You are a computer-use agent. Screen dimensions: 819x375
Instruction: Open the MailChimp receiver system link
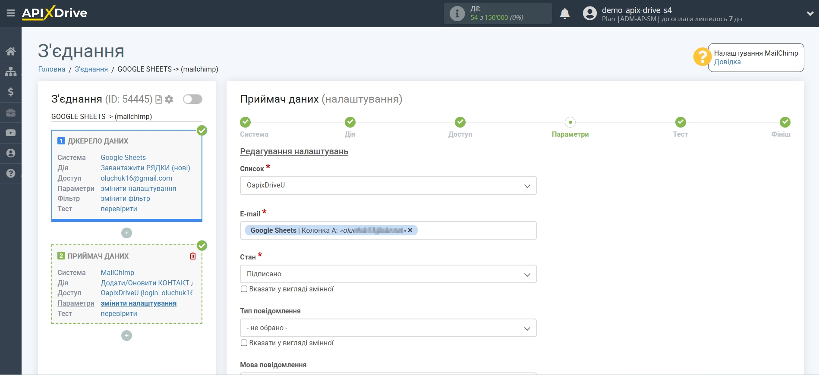click(117, 273)
